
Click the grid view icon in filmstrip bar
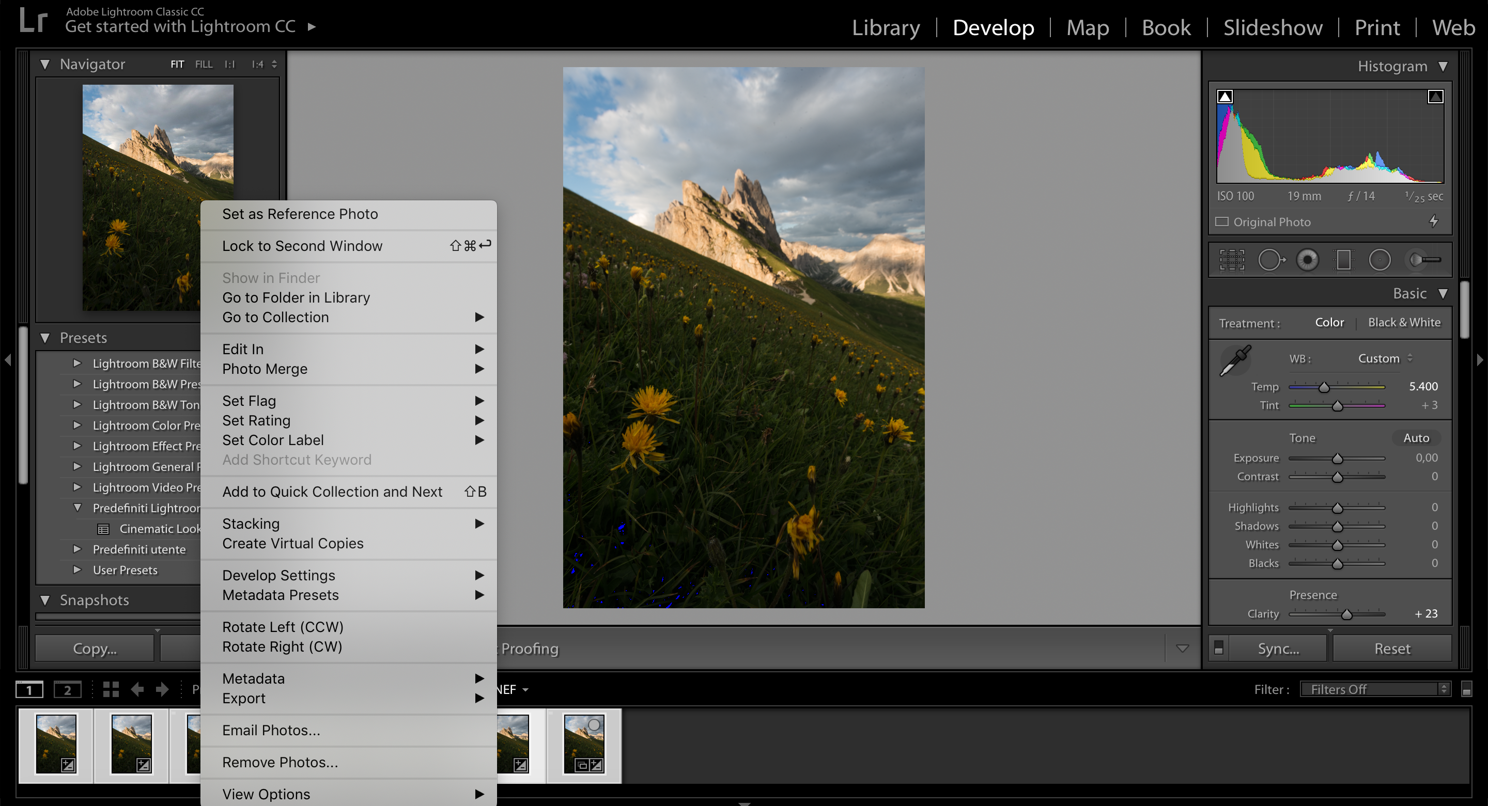click(111, 689)
